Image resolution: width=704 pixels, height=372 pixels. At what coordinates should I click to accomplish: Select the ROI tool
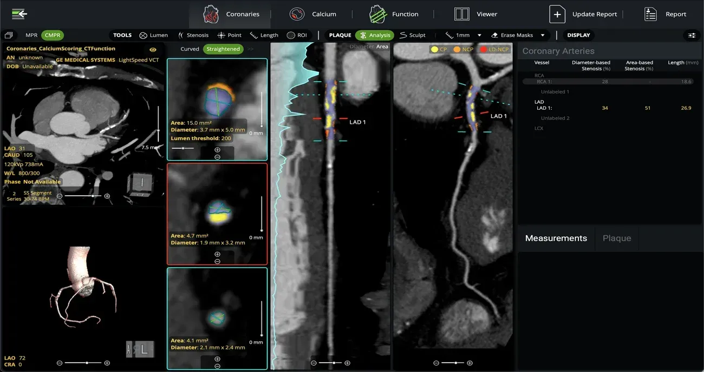[x=297, y=35]
